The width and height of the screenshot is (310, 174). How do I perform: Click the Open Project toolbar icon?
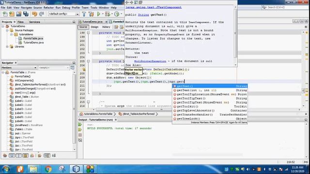pyautogui.click(x=19, y=14)
